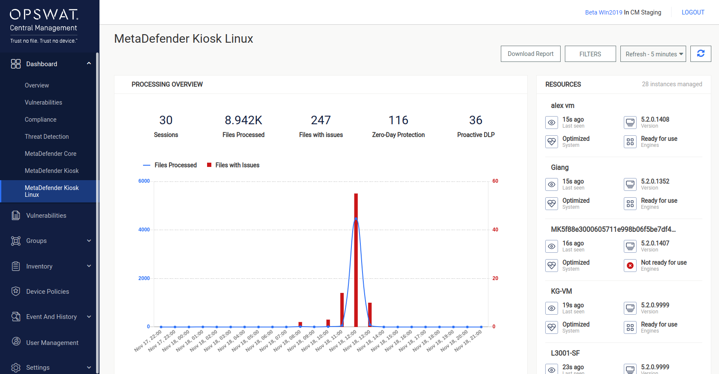This screenshot has height=374, width=719.
Task: Click the Settings gear icon
Action: (x=16, y=368)
